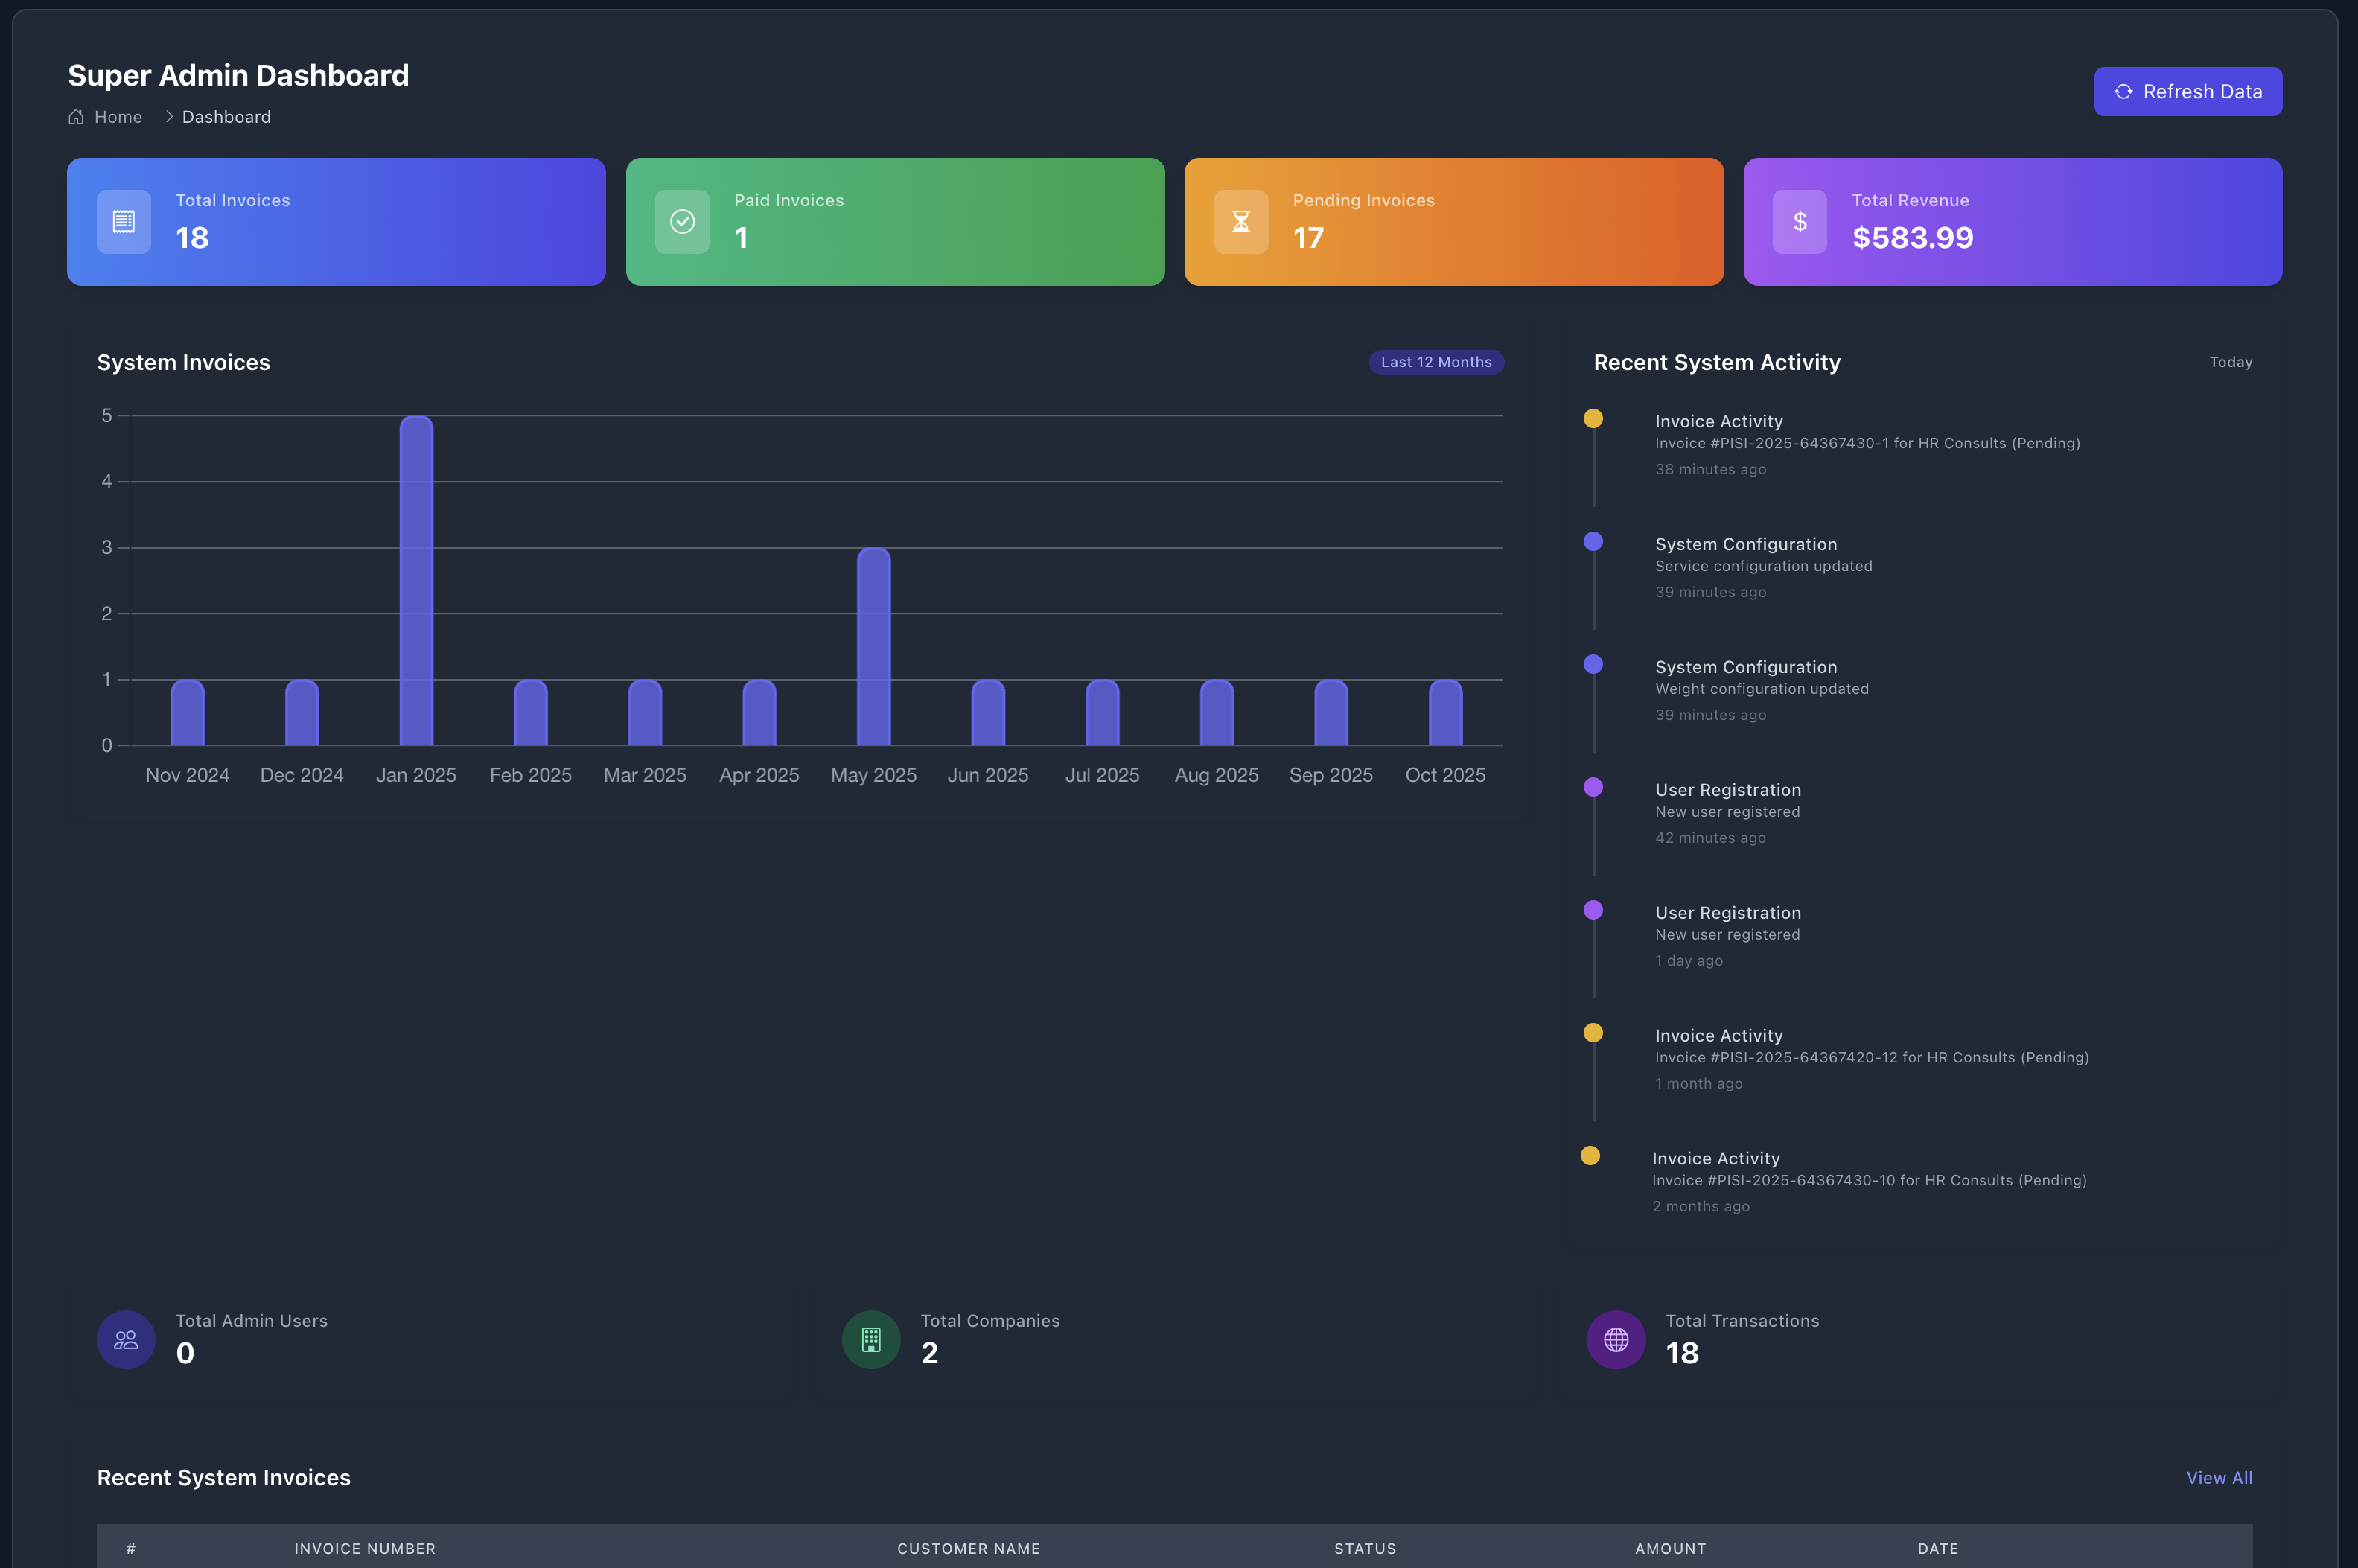Click the Total Companies building icon
The width and height of the screenshot is (2358, 1568).
tap(871, 1339)
